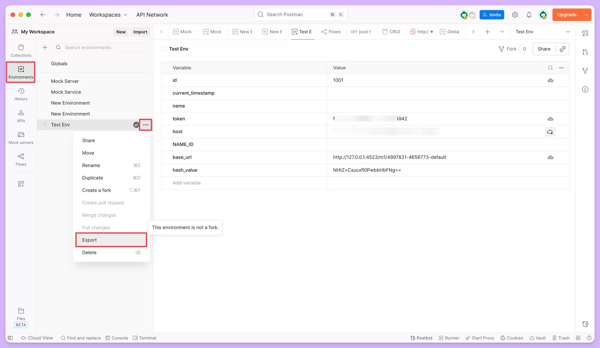Toggle the cloud icon for base_url
The image size is (600, 348).
tap(550, 157)
